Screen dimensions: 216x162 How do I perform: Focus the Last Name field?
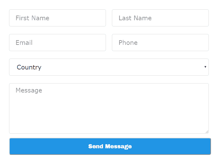(x=160, y=18)
